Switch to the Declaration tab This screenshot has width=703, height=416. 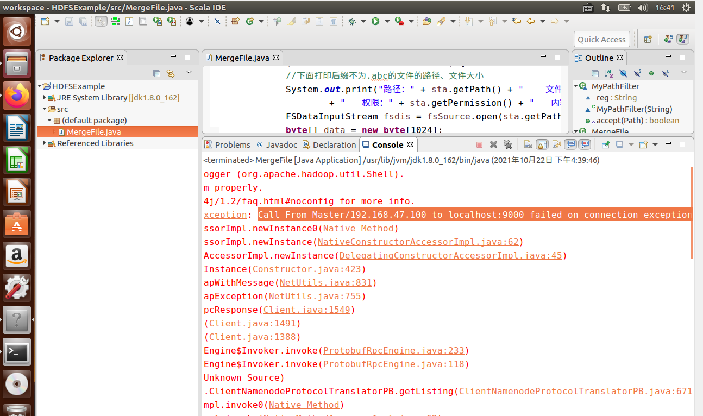coord(329,144)
